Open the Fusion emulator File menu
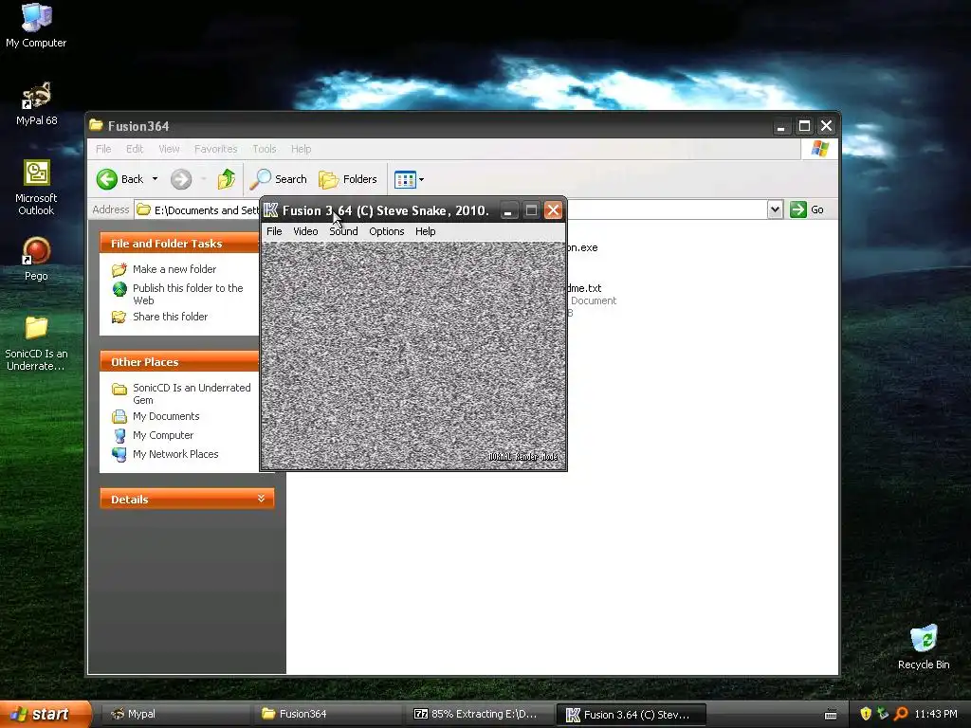 pos(274,231)
